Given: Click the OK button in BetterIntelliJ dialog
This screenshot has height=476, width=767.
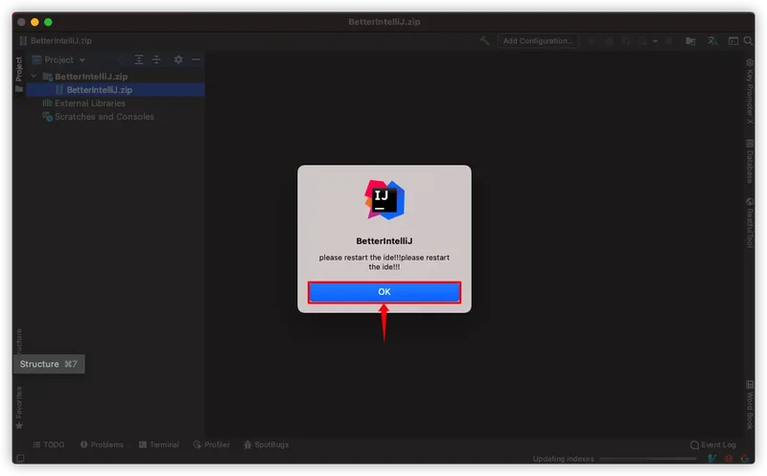Looking at the screenshot, I should [x=384, y=292].
